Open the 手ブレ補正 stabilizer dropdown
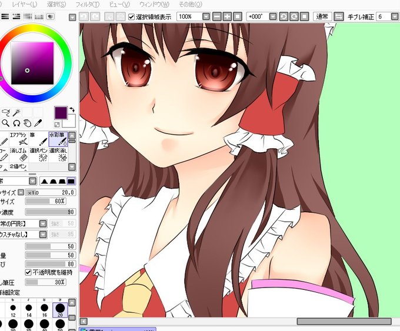The height and width of the screenshot is (331, 400). [x=394, y=17]
